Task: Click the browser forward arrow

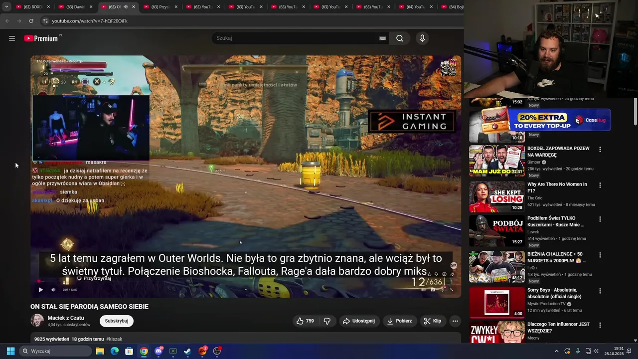Action: point(19,21)
